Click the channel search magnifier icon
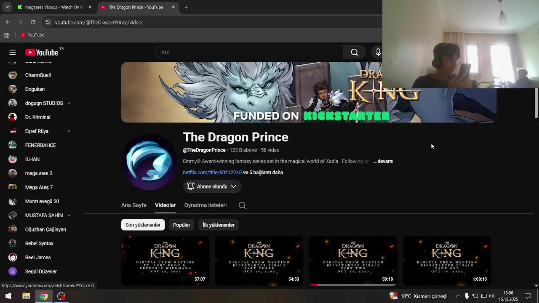 pos(242,205)
